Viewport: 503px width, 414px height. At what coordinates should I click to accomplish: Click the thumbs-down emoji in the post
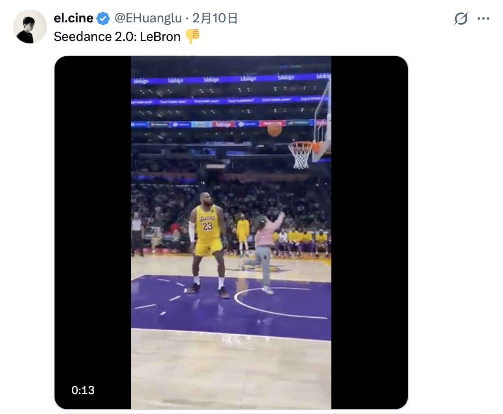coord(192,37)
